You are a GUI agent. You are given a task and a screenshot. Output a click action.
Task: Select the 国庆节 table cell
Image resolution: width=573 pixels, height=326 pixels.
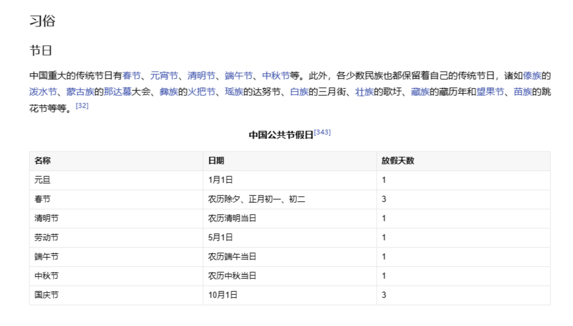click(116, 295)
